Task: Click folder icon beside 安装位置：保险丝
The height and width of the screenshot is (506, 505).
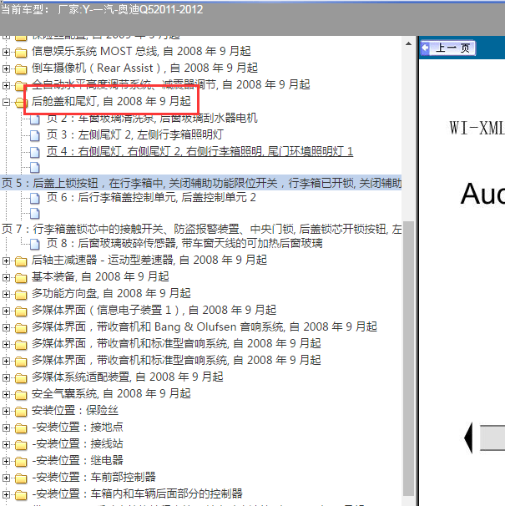Action: pyautogui.click(x=21, y=411)
